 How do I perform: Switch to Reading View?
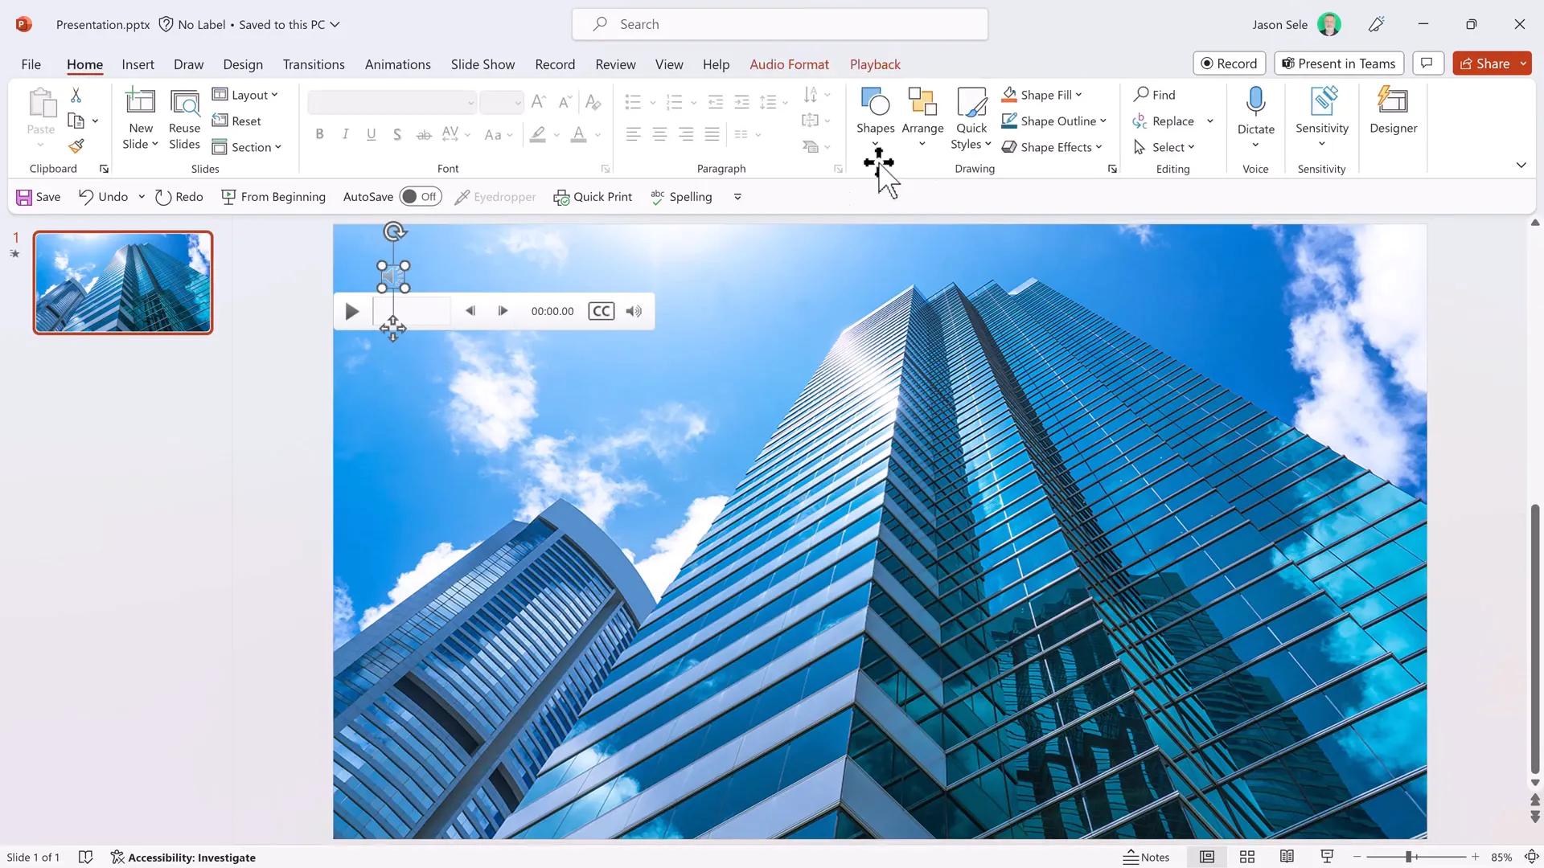point(1287,857)
